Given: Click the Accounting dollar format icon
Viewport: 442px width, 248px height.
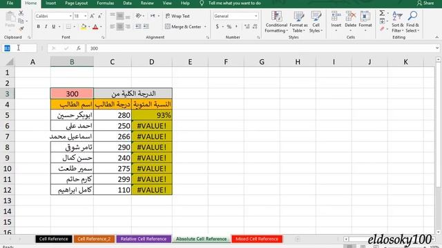Looking at the screenshot, I should click(x=217, y=26).
